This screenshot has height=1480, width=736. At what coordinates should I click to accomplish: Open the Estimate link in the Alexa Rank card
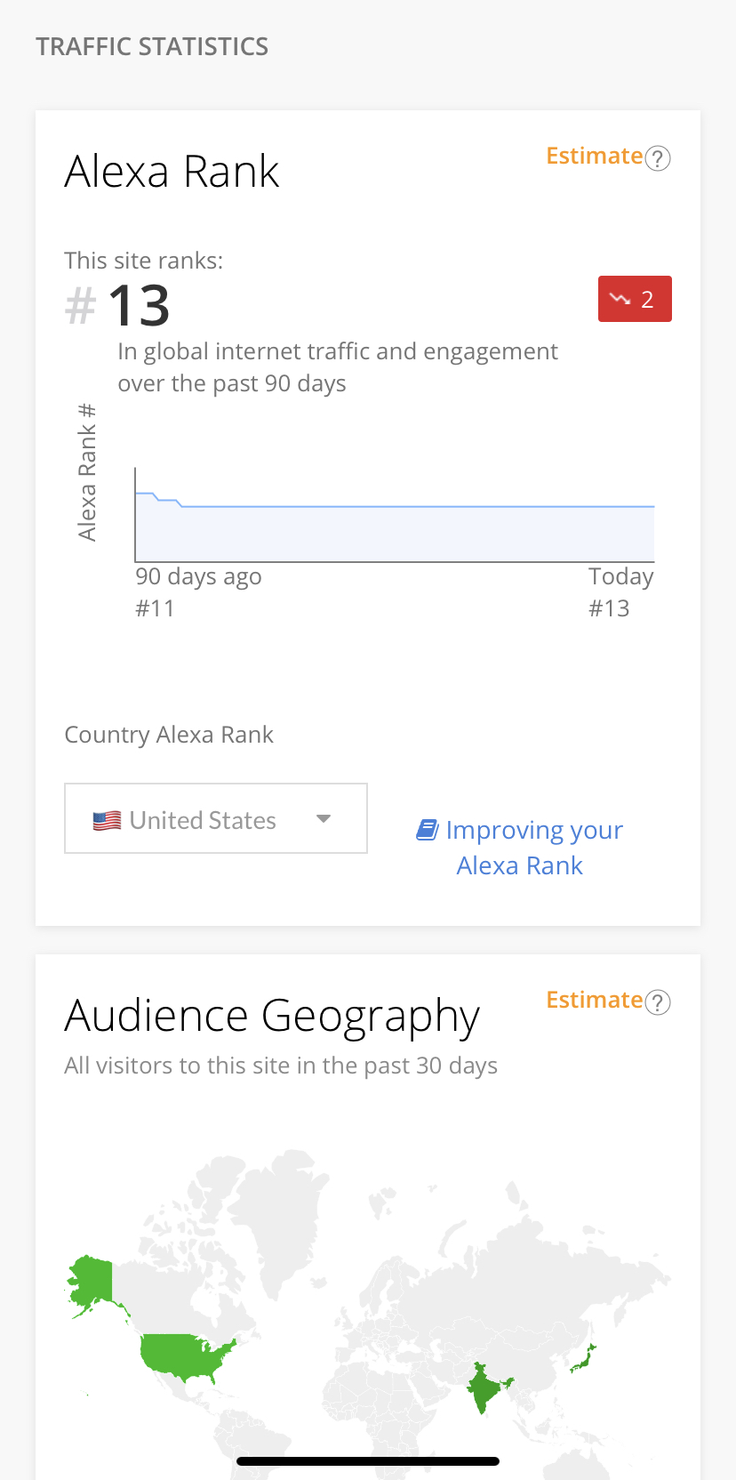pyautogui.click(x=594, y=157)
